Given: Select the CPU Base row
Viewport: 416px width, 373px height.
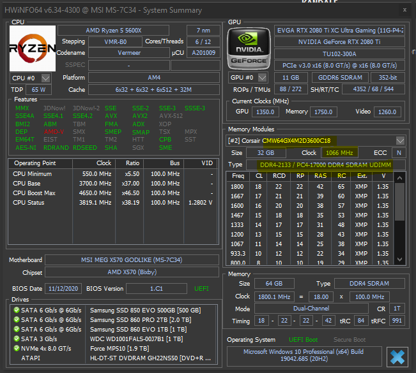Looking at the screenshot, I should pos(113,184).
